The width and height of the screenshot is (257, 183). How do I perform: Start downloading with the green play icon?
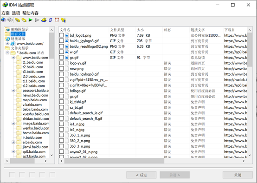coord(31,20)
